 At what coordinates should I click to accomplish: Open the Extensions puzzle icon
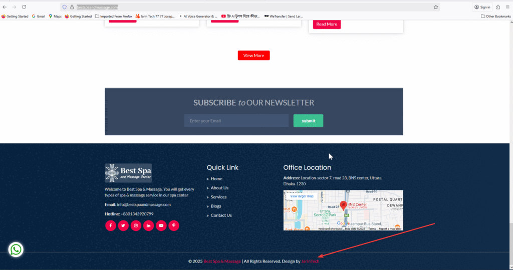pyautogui.click(x=498, y=7)
